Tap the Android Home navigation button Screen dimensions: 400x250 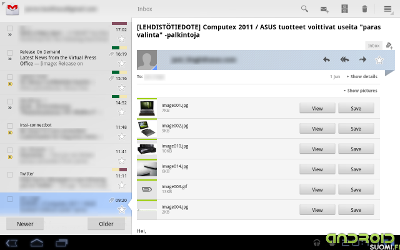click(x=37, y=242)
